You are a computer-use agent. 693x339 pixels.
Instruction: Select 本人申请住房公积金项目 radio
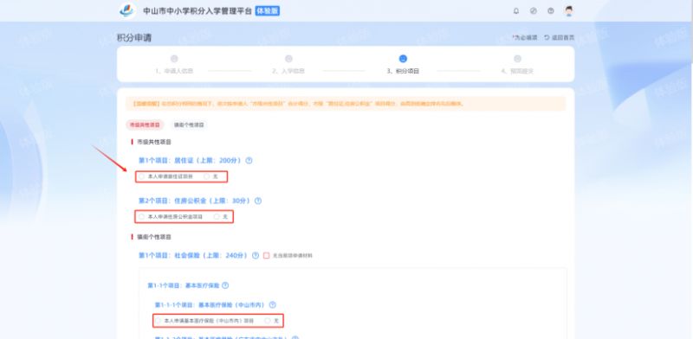click(141, 217)
